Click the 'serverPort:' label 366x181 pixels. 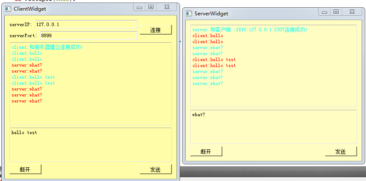pyautogui.click(x=24, y=35)
